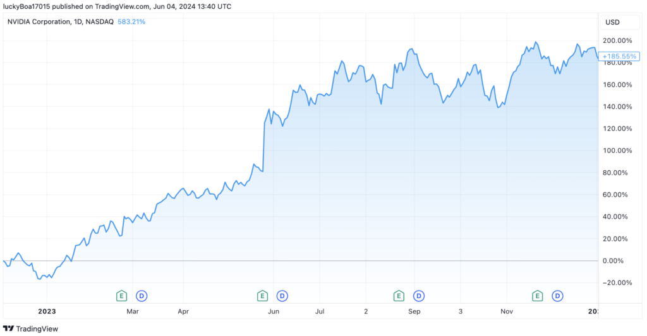Select the +185.55% current price label
Image resolution: width=647 pixels, height=336 pixels.
pos(619,56)
